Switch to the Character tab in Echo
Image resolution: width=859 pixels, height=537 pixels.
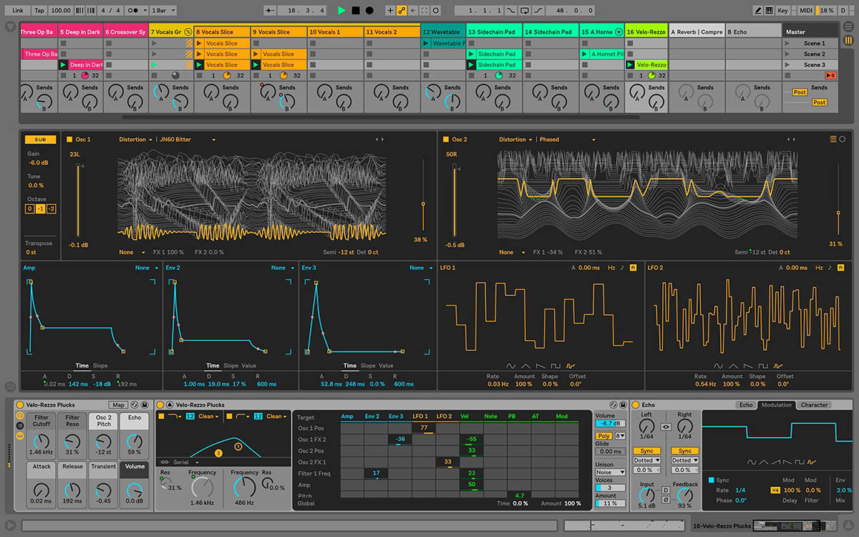tap(814, 405)
